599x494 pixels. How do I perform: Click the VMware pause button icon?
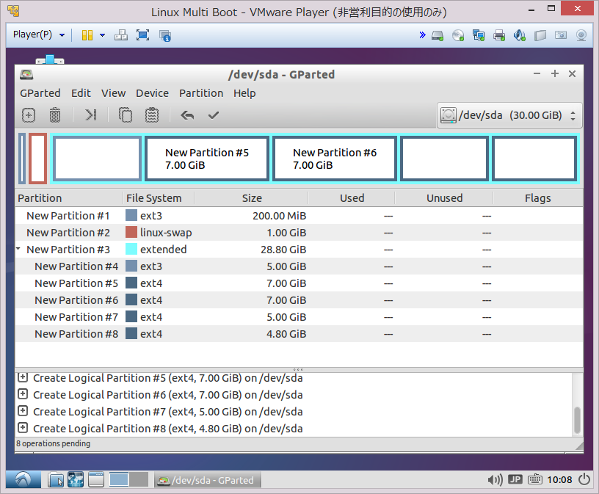[87, 35]
